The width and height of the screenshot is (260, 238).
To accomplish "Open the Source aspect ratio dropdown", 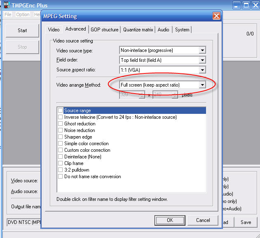I will [x=202, y=70].
